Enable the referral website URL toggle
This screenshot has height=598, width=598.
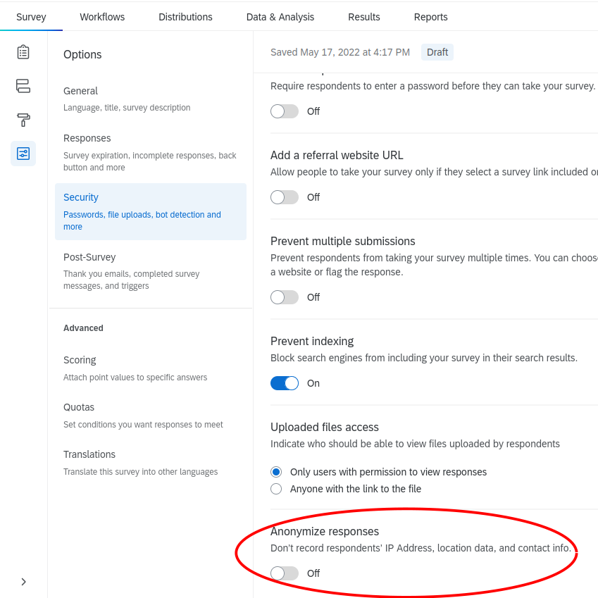[284, 197]
